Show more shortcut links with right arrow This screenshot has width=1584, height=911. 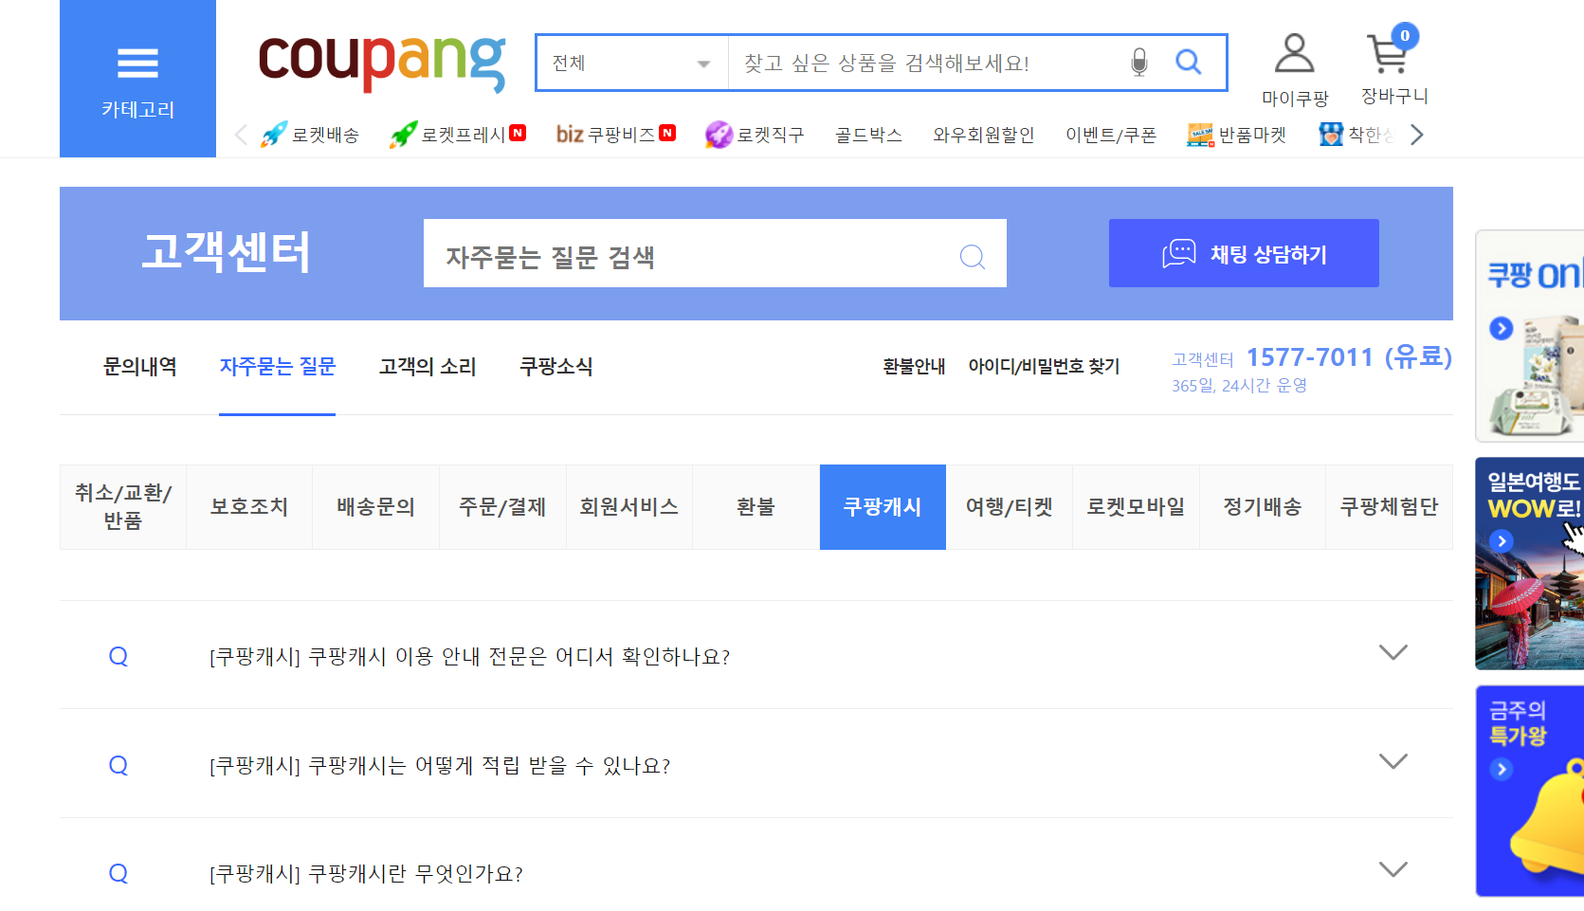click(1417, 135)
